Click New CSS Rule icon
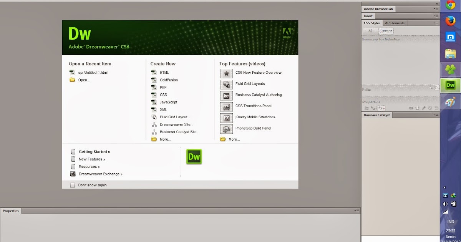 (417, 108)
